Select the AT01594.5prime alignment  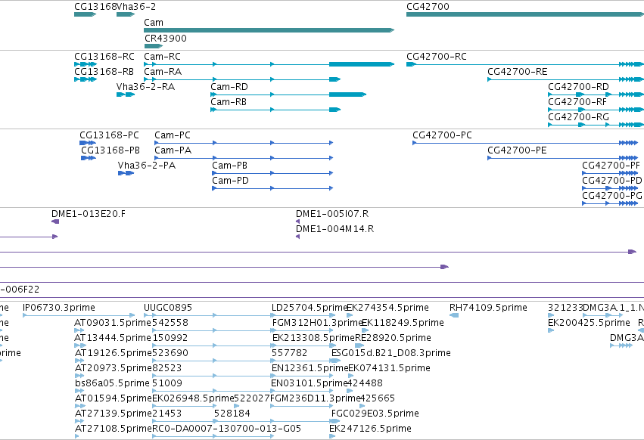[x=79, y=406]
